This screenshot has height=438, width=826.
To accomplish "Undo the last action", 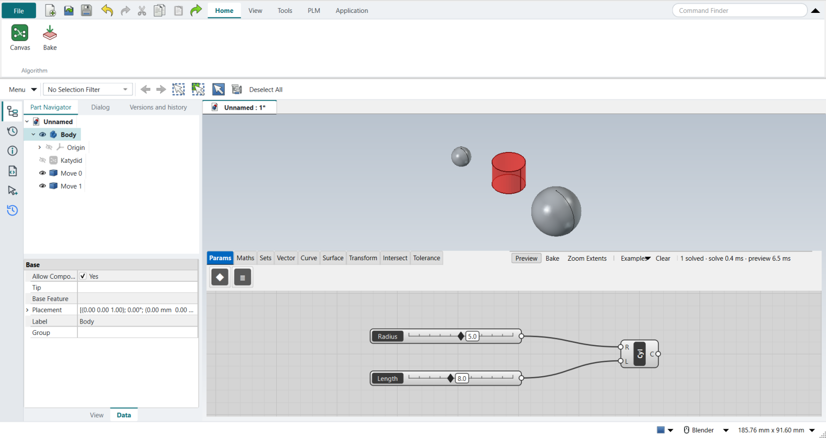I will coord(107,10).
